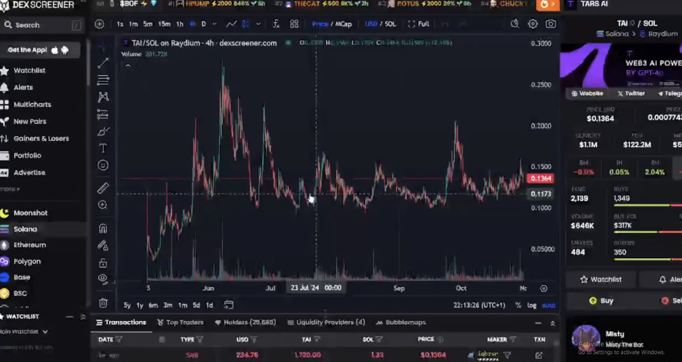Viewport: 682px width, 362px height.
Task: Select the forecasting position tool
Action: [x=103, y=114]
